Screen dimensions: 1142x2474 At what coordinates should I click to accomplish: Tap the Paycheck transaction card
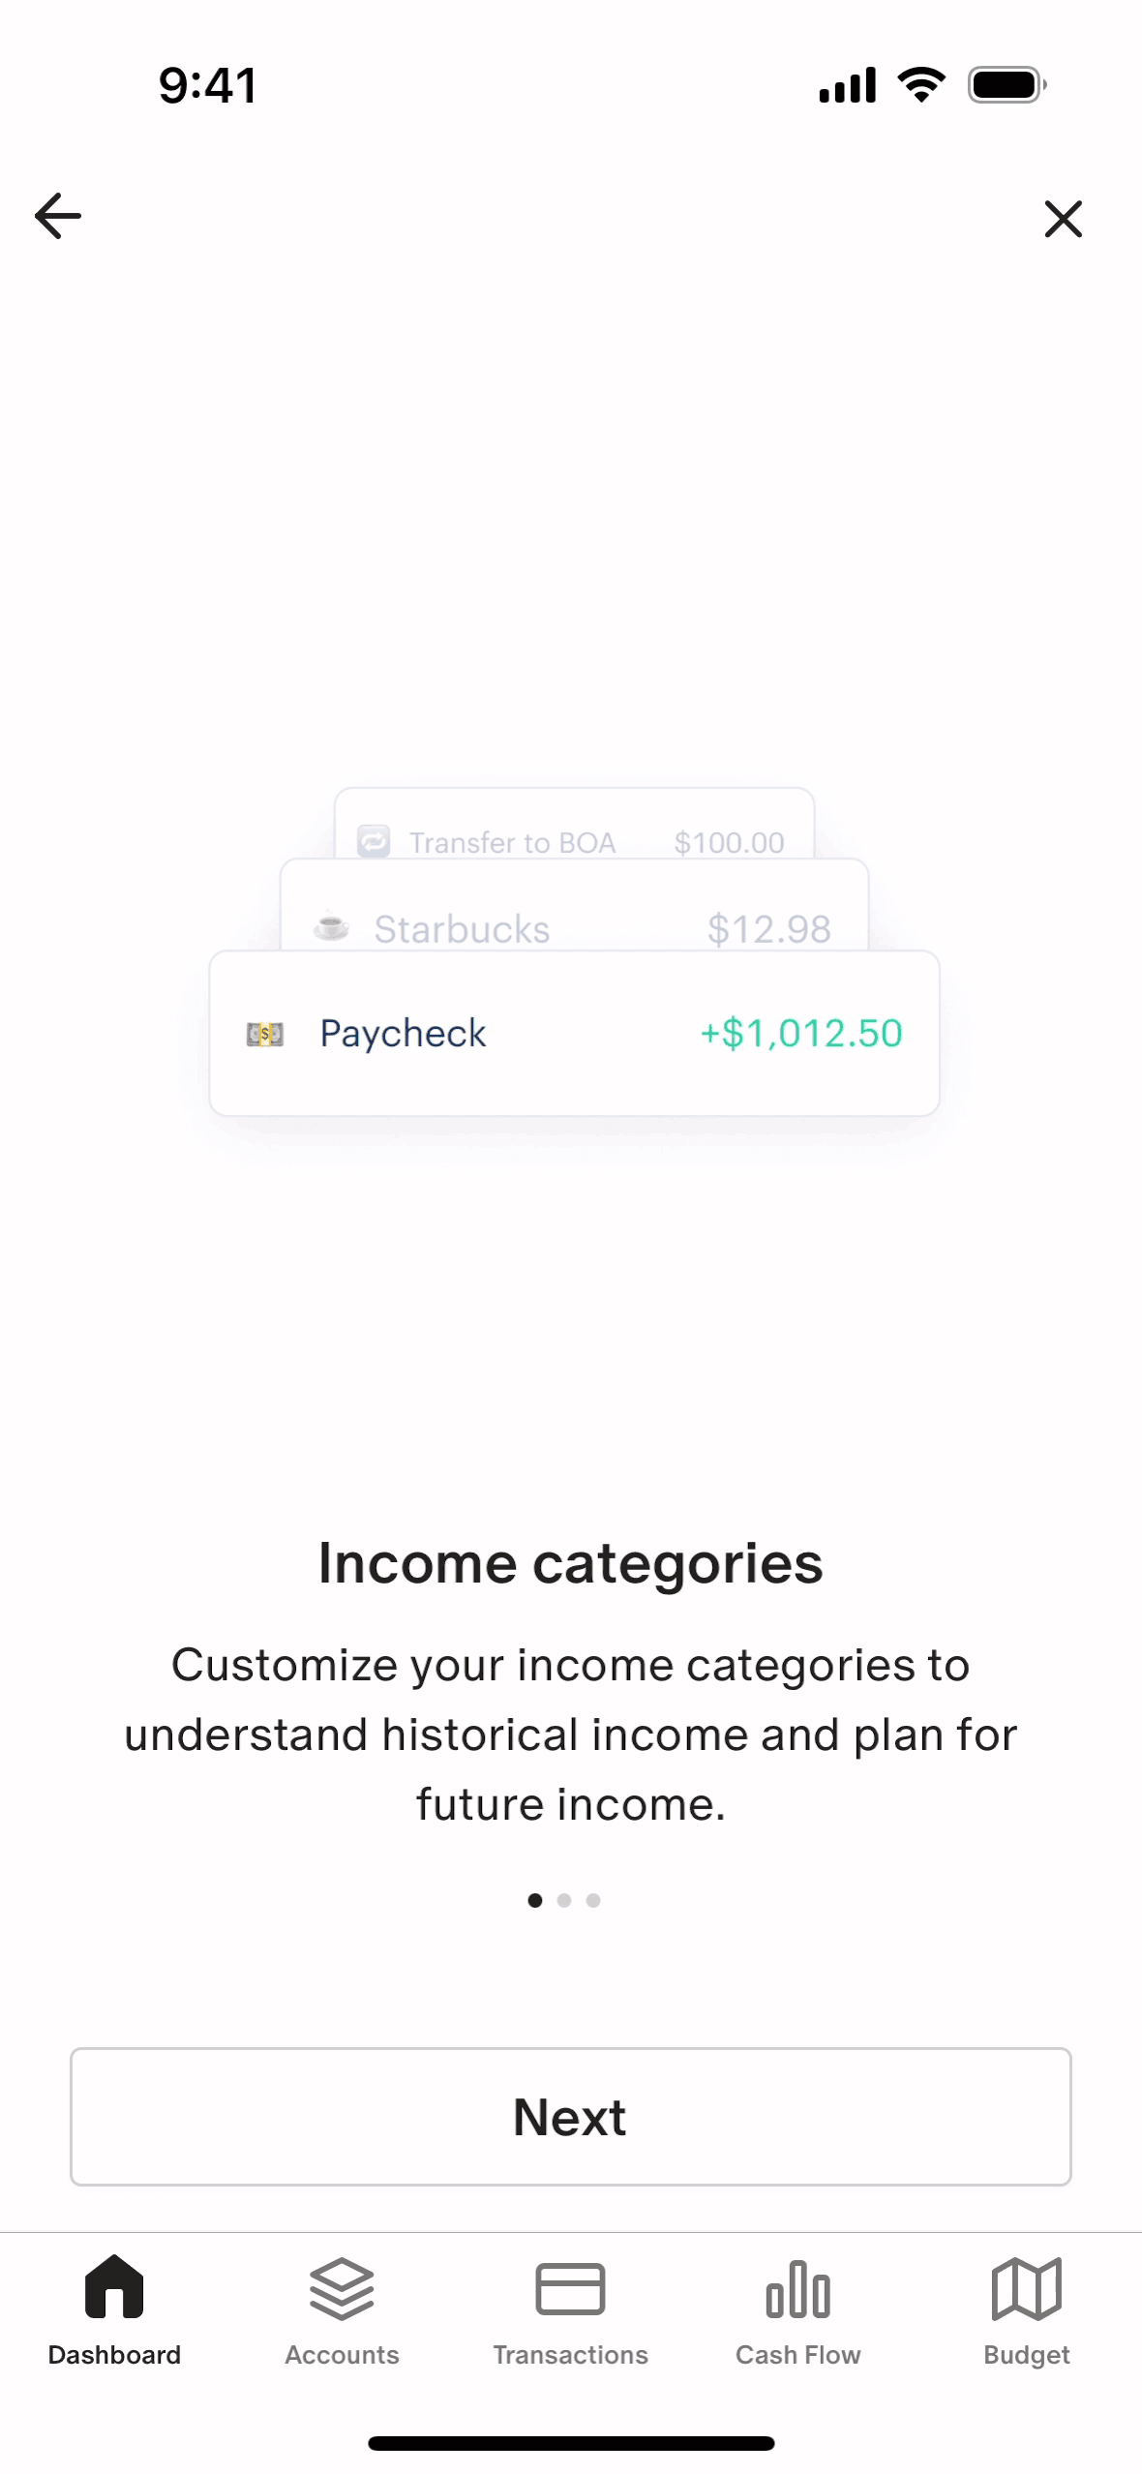coord(574,1033)
